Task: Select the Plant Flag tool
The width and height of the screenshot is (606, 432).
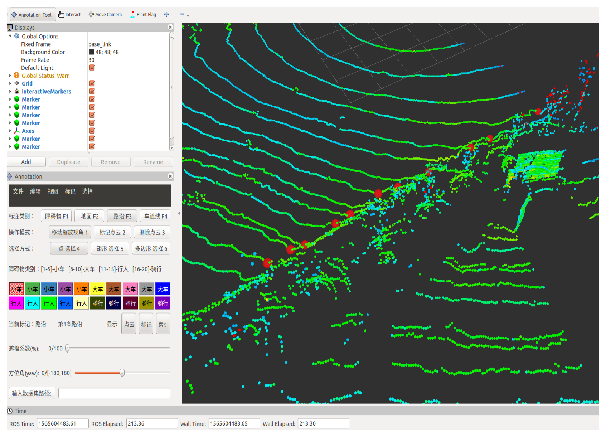Action: (143, 15)
